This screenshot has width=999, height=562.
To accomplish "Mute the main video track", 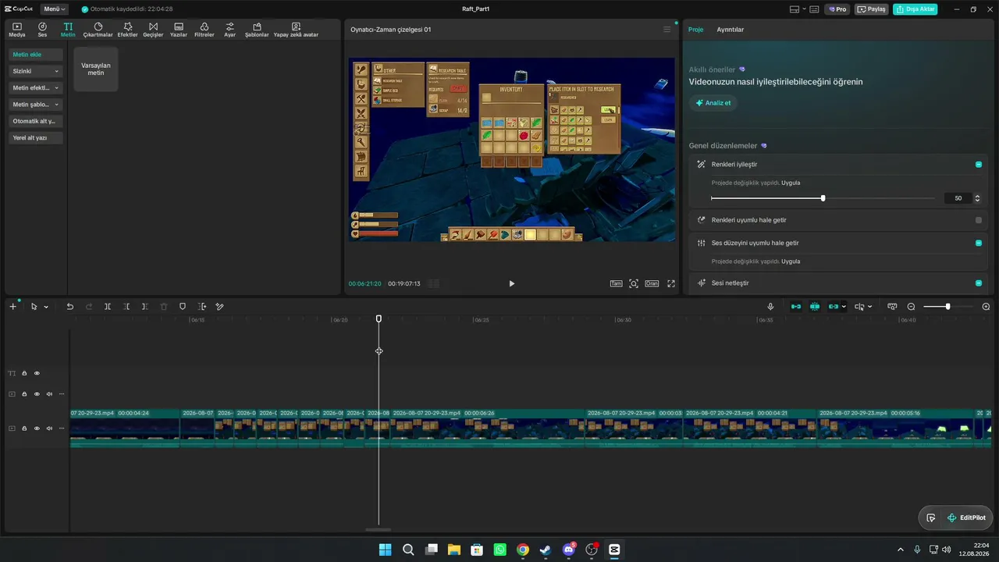I will pyautogui.click(x=49, y=428).
